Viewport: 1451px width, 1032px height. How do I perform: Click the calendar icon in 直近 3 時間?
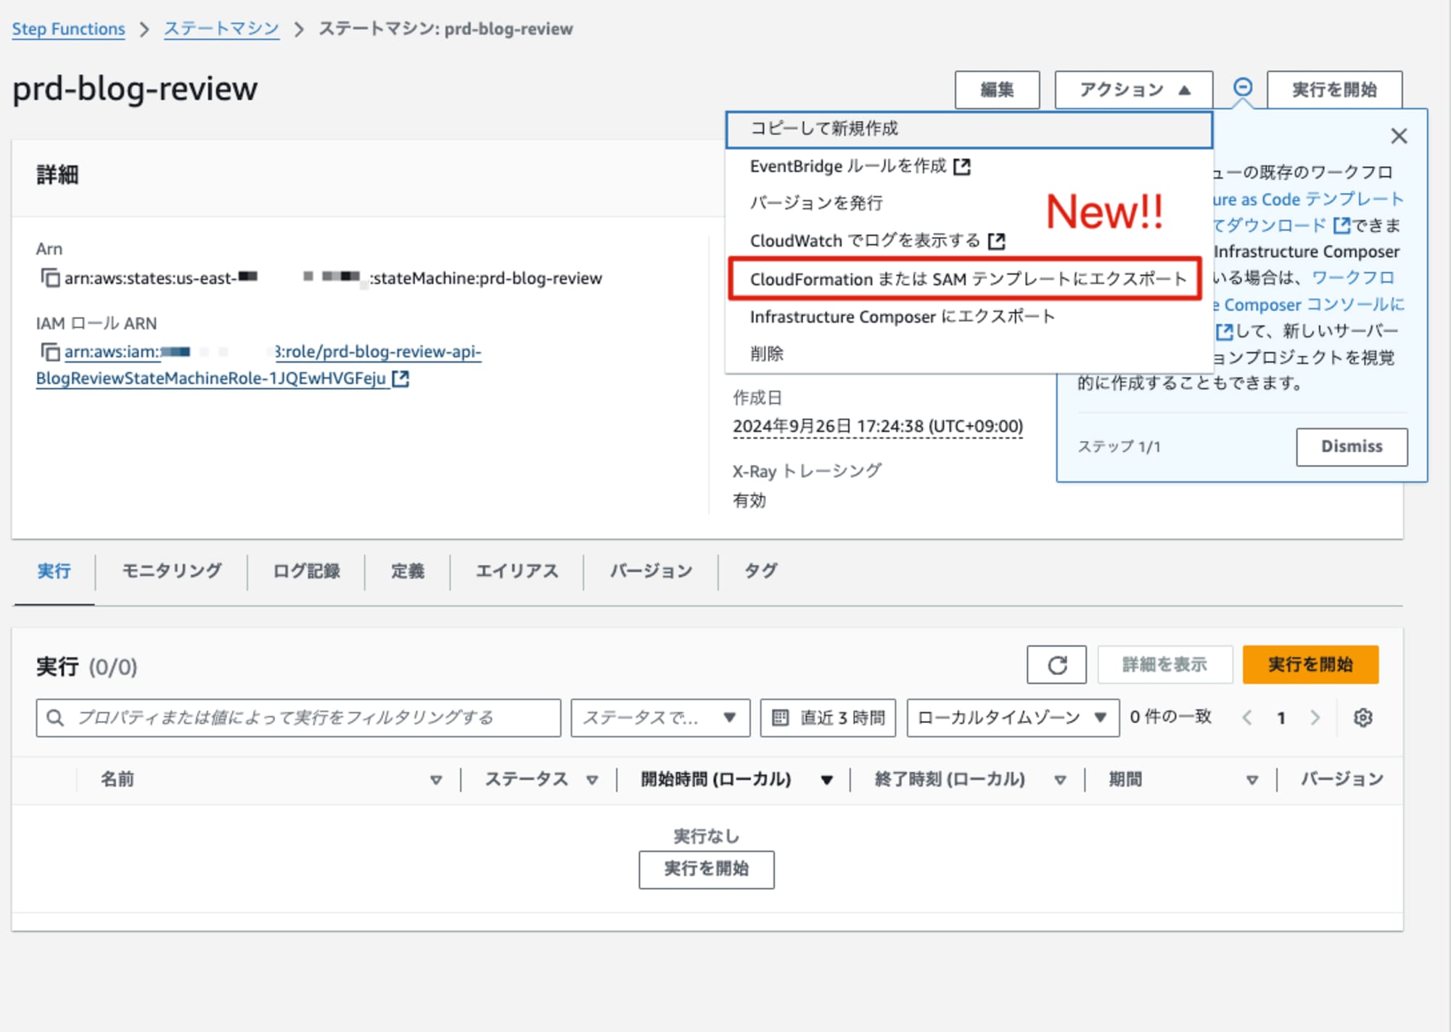(x=780, y=717)
